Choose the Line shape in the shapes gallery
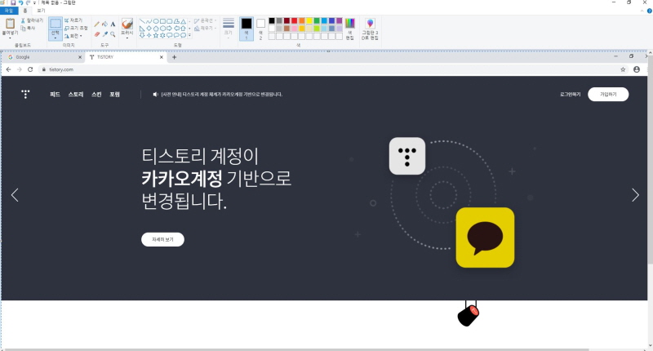This screenshot has width=653, height=351. click(x=142, y=21)
